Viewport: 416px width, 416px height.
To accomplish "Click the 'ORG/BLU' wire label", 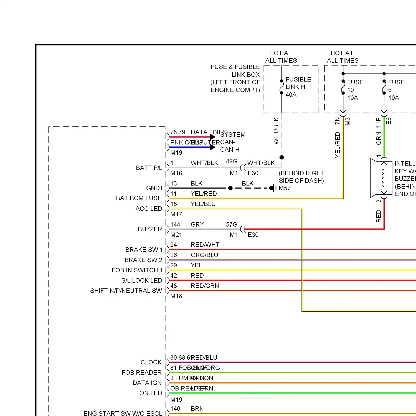I will click(x=204, y=255).
